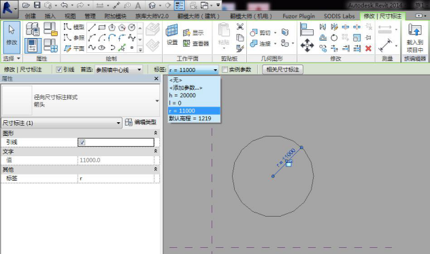
Task: Enable the Instance Parameter checkbox
Action: click(225, 69)
